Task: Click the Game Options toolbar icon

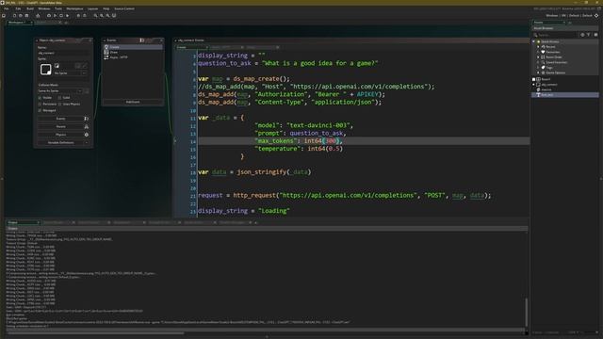Action: (78, 16)
